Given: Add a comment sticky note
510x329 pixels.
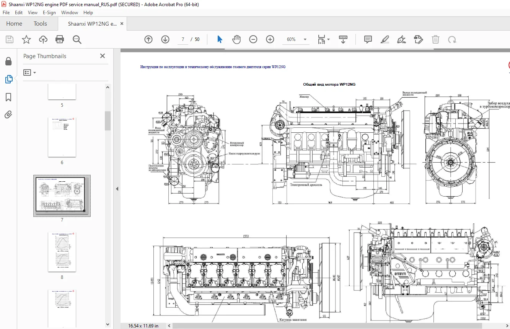Looking at the screenshot, I should 368,39.
